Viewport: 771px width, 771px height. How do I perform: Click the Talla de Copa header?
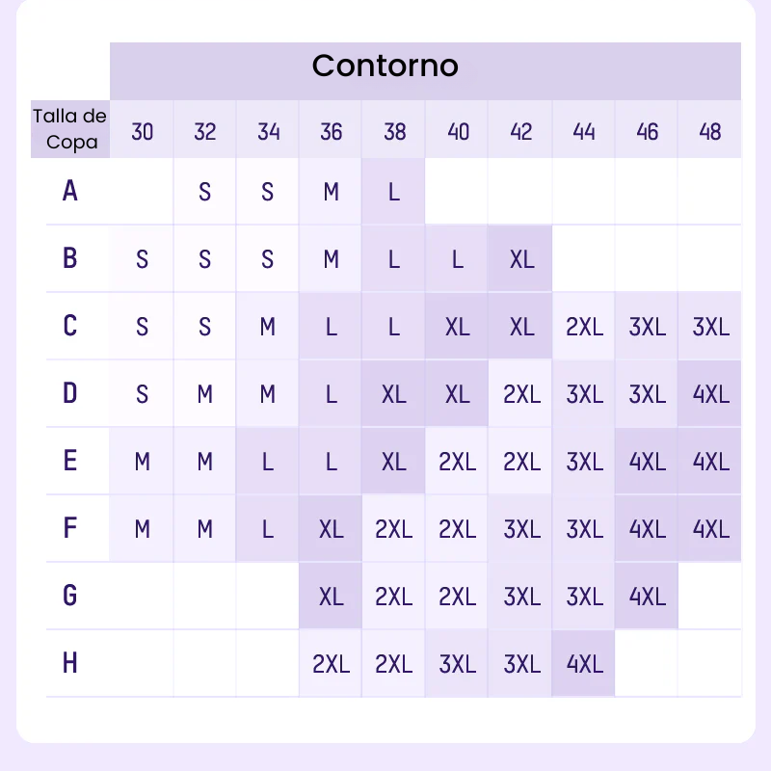click(x=69, y=130)
